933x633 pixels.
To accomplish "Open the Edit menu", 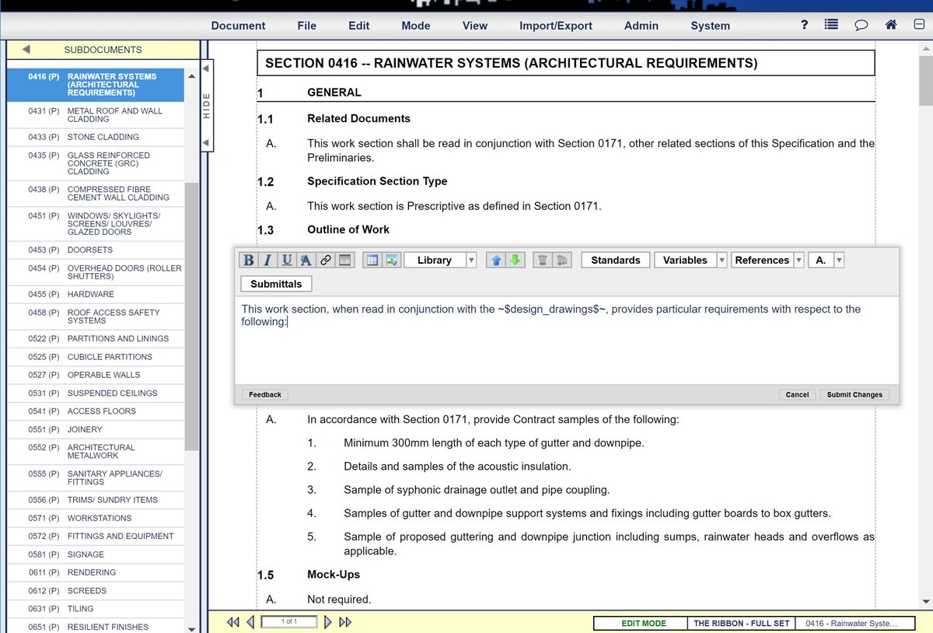I will pyautogui.click(x=359, y=26).
